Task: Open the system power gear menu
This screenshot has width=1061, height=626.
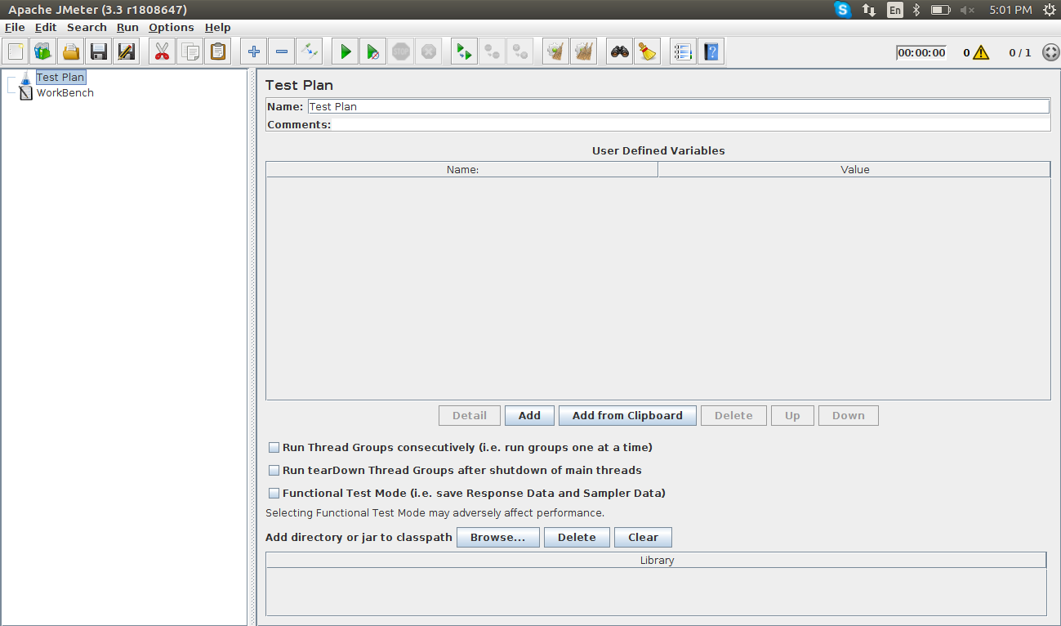Action: click(x=1050, y=10)
